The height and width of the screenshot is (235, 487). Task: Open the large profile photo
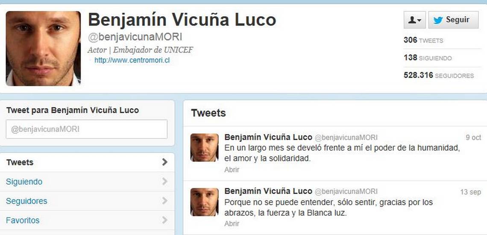(43, 48)
